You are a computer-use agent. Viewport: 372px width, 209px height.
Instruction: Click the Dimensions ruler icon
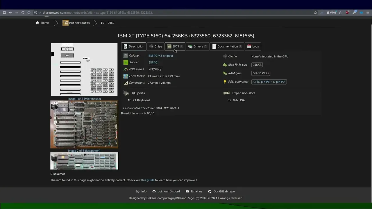click(x=126, y=83)
